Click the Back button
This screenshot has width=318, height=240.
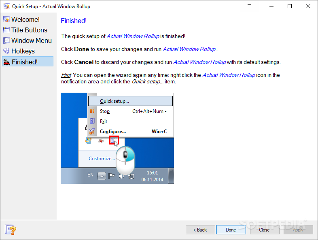(200, 229)
